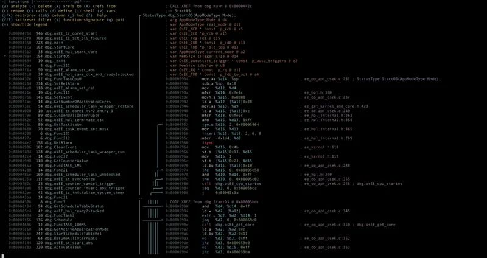Select dbg.Schedule function row
This screenshot has width=487, height=258.
(x=40, y=220)
